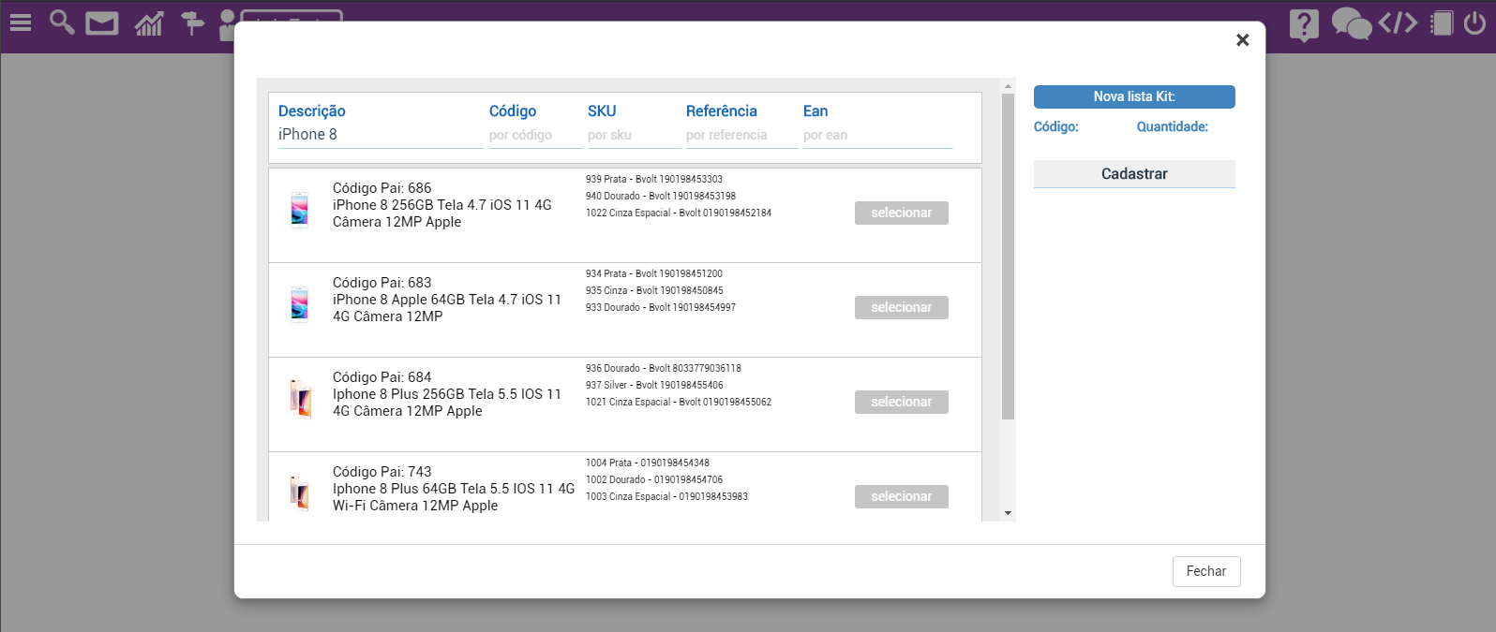This screenshot has width=1496, height=632.
Task: Select product Código Pai 684
Action: pos(901,402)
